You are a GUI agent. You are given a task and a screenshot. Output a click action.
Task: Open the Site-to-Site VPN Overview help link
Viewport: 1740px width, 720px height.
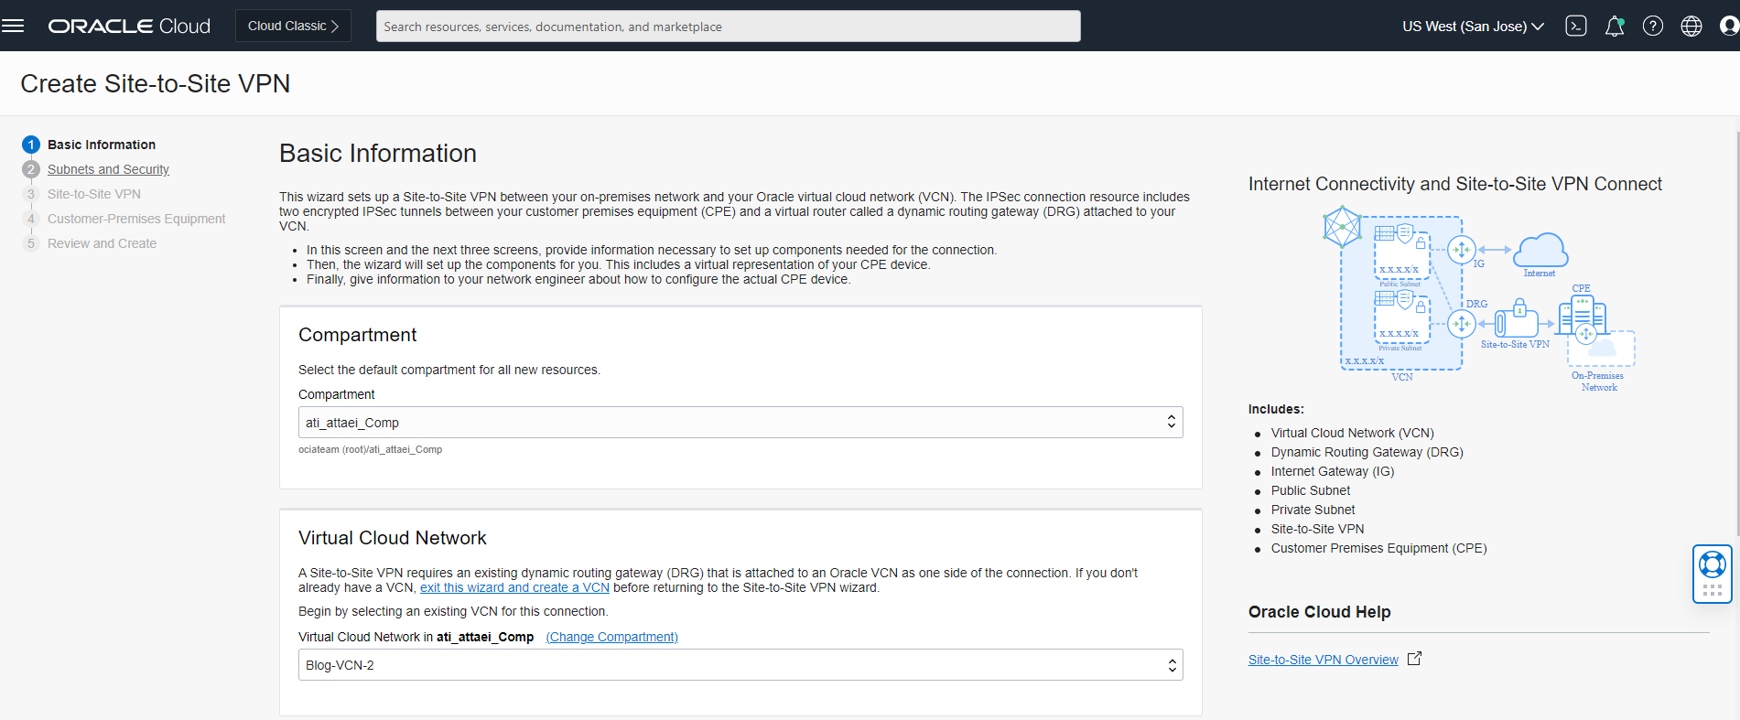click(1323, 660)
